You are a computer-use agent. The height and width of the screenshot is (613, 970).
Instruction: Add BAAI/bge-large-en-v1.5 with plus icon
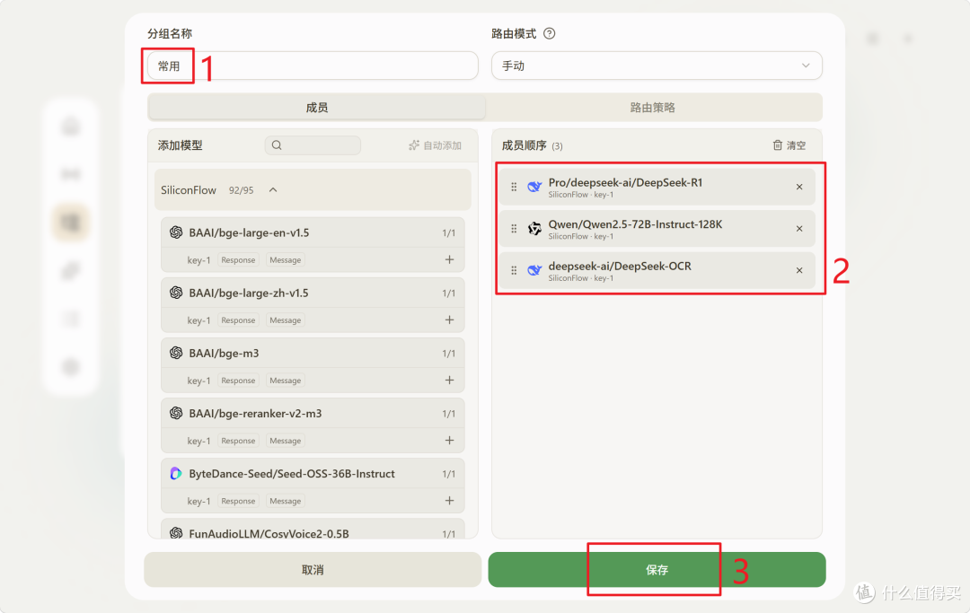click(x=450, y=259)
